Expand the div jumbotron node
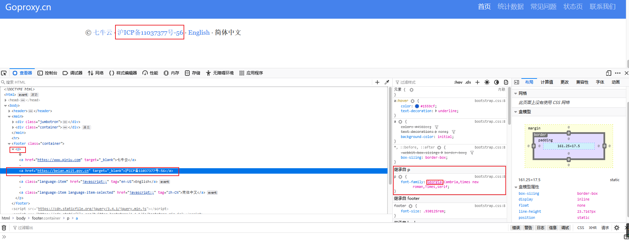The image size is (629, 244). click(x=13, y=122)
